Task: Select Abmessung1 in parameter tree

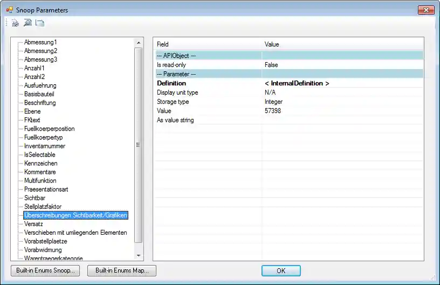Action: tap(40, 42)
